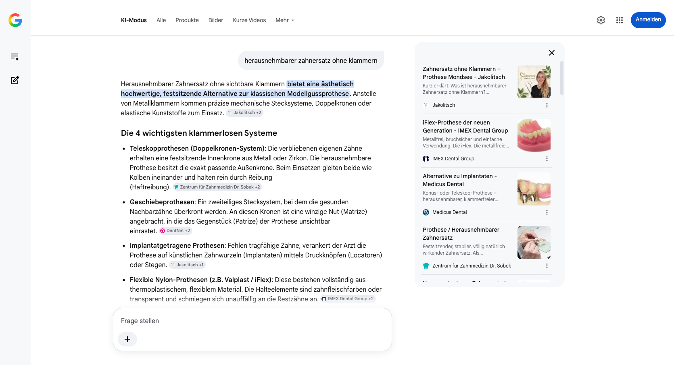
Task: Open the DentNet +2 source chip
Action: pyautogui.click(x=175, y=231)
